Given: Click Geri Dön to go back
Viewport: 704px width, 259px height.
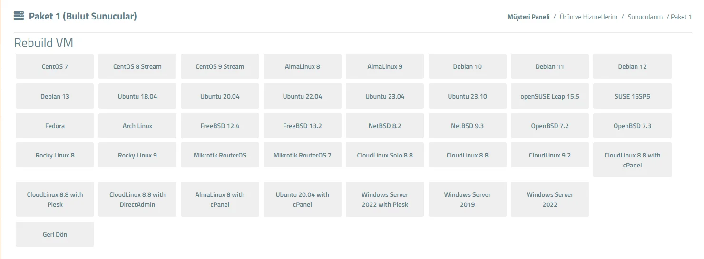Looking at the screenshot, I should click(55, 234).
